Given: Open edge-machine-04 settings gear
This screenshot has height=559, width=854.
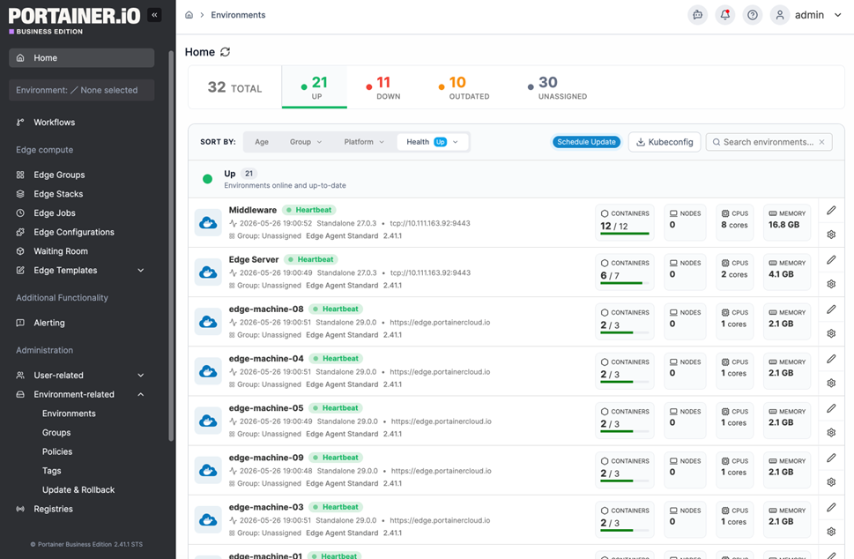Looking at the screenshot, I should pyautogui.click(x=831, y=384).
